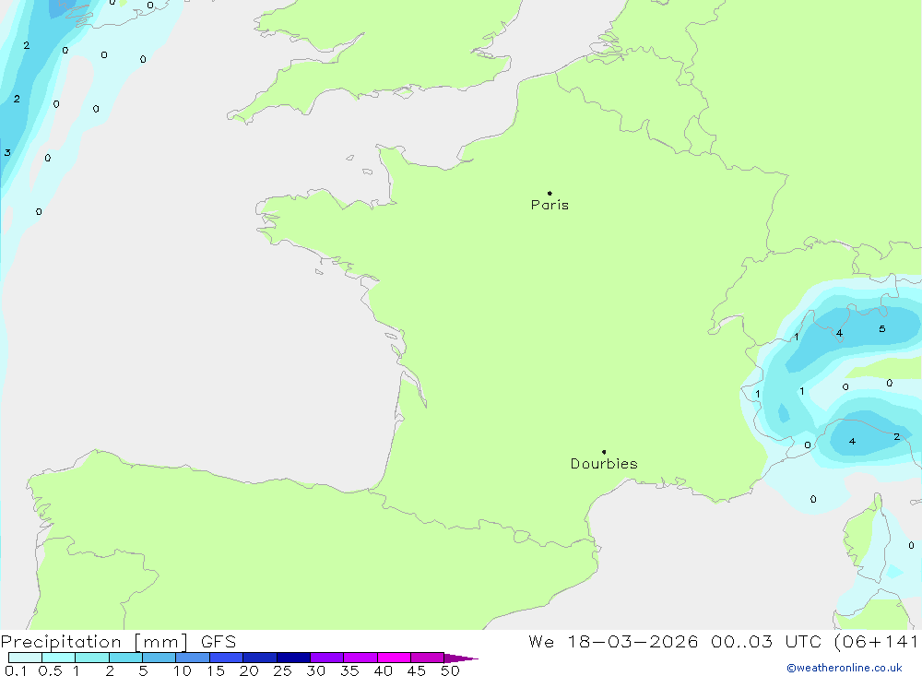Screen dimensions: 922x676
Task: Click the legend value '0.5'
Action: click(x=50, y=670)
